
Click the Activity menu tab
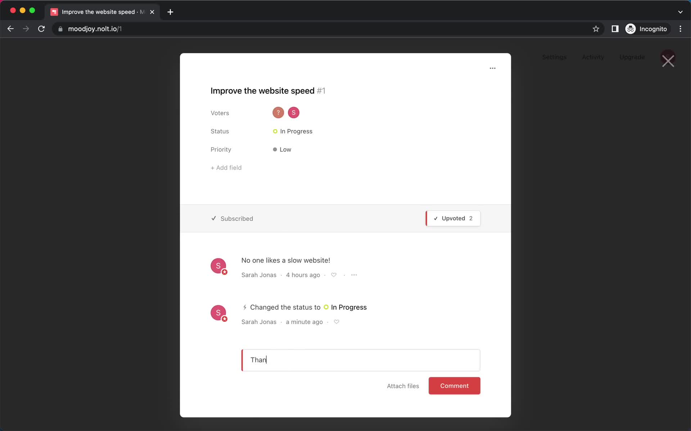coord(592,57)
